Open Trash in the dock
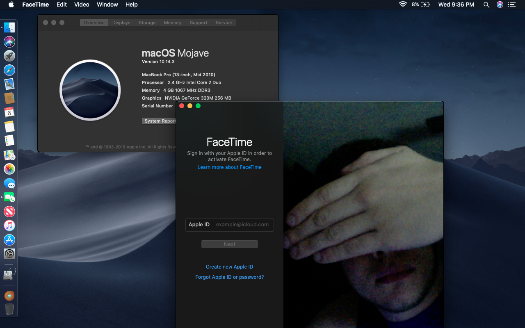Viewport: 525px width, 328px height. [x=9, y=309]
